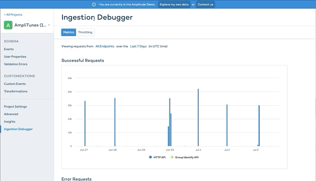The image size is (316, 181).
Task: Open the All Endpoints filter dropdown
Action: (x=105, y=46)
